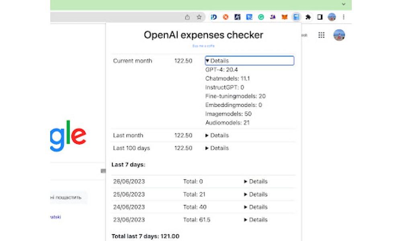
Task: Open the dark blue square extension icon
Action: (238, 17)
